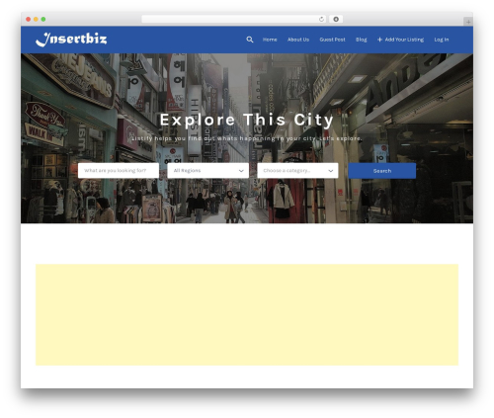Open the Guest Post menu item
Image resolution: width=494 pixels, height=418 pixels.
pos(332,40)
